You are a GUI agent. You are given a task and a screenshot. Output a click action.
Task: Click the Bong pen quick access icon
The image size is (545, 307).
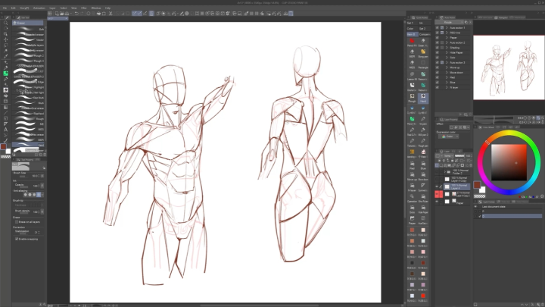click(x=423, y=53)
